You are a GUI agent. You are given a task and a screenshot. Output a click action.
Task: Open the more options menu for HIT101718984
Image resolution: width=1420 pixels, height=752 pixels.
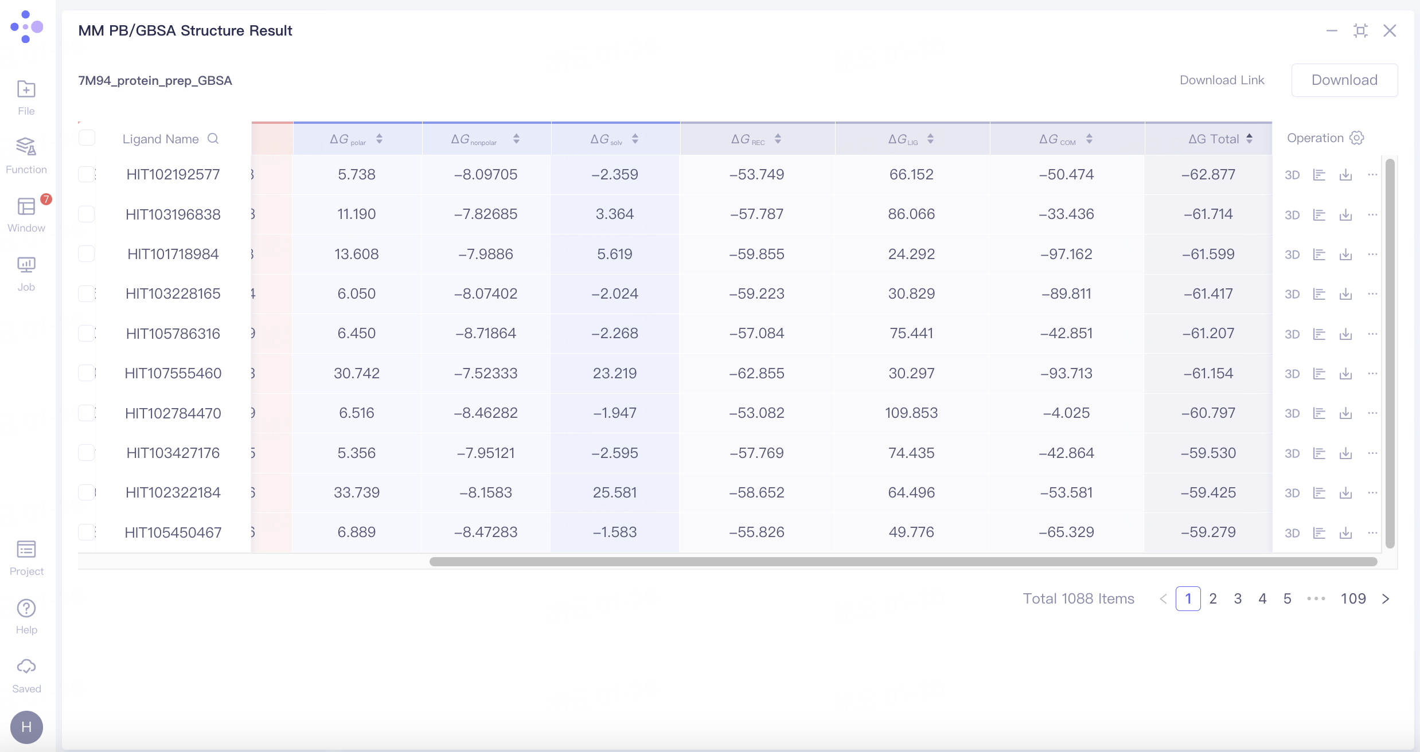[x=1373, y=254]
